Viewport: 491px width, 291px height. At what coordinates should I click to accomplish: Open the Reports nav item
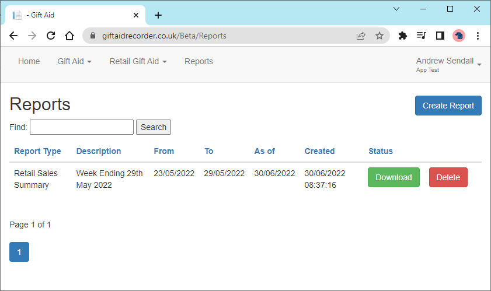pyautogui.click(x=199, y=61)
